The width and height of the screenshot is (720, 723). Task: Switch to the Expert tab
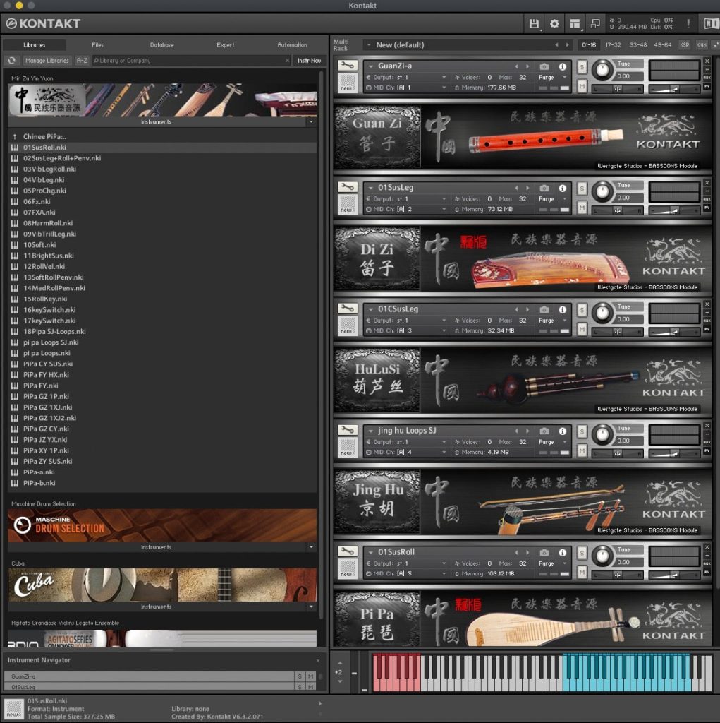[x=225, y=44]
